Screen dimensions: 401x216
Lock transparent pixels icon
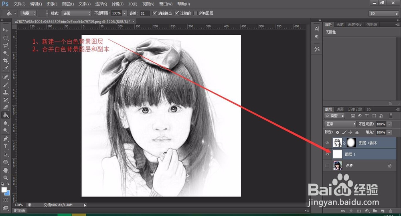337,132
